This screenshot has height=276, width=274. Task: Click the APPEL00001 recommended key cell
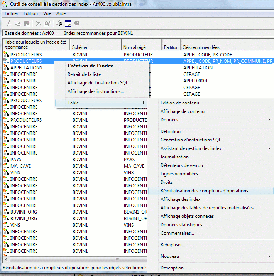point(195,81)
